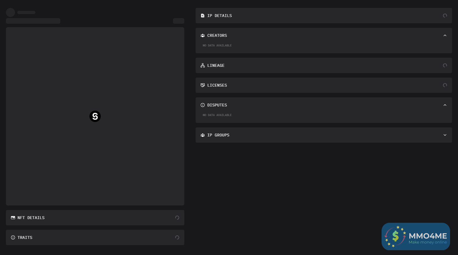The image size is (458, 255).
Task: Expand the NFT Details panel
Action: click(x=95, y=218)
